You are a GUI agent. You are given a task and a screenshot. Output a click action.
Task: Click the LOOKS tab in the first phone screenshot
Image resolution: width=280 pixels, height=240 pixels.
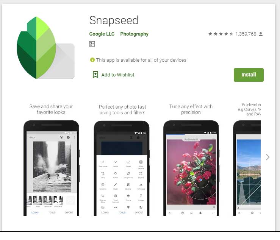tap(35, 212)
